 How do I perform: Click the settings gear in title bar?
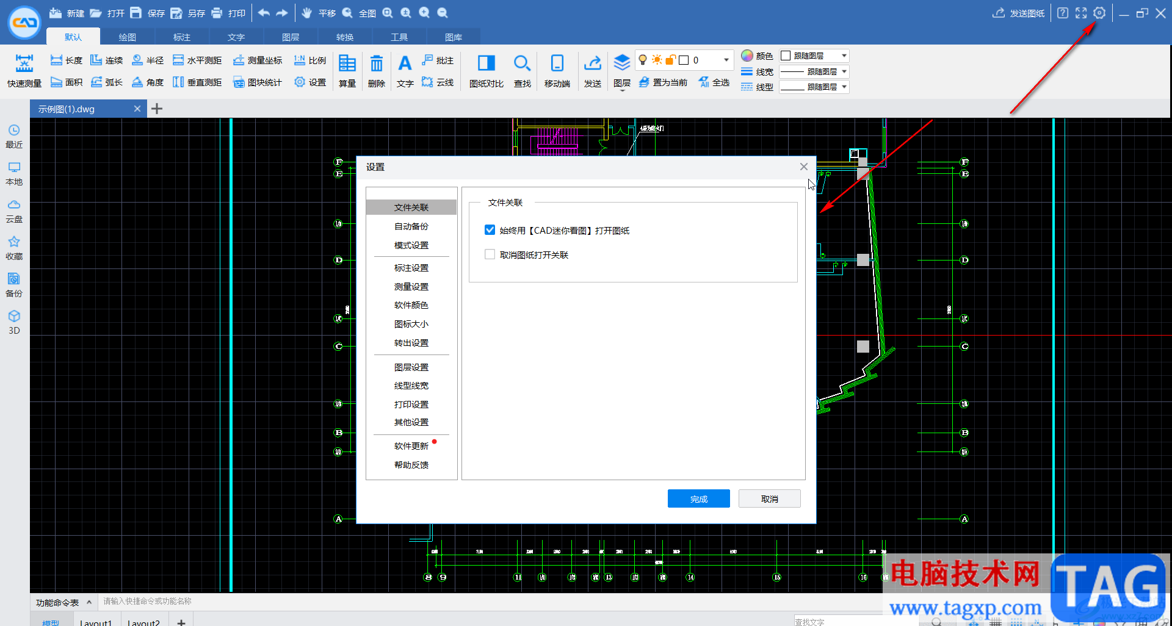[1099, 13]
